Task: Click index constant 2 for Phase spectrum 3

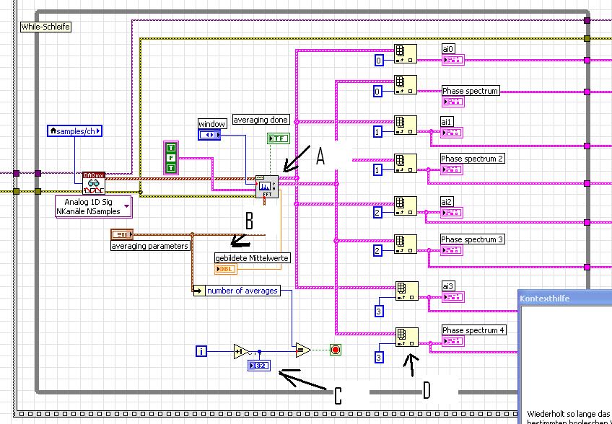Action: coord(377,250)
